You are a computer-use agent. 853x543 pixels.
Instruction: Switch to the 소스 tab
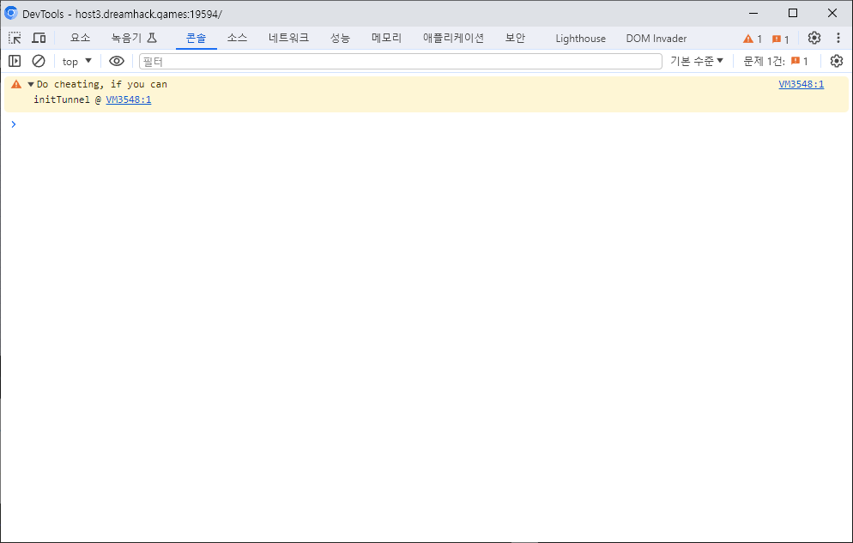[237, 38]
